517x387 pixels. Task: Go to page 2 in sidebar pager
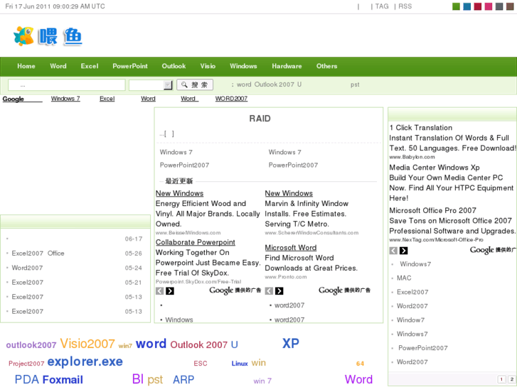pos(512,379)
